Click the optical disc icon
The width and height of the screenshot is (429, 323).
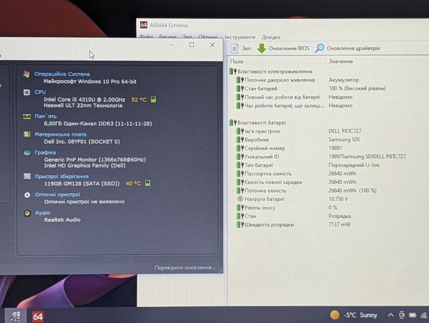[27, 195]
